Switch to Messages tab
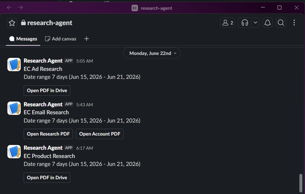This screenshot has width=305, height=194. (x=23, y=39)
